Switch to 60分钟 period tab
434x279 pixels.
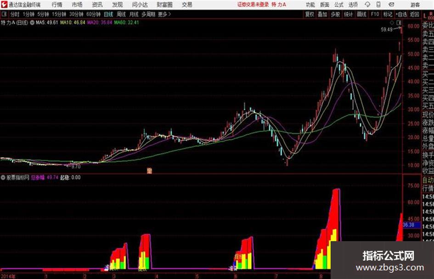[x=94, y=14]
